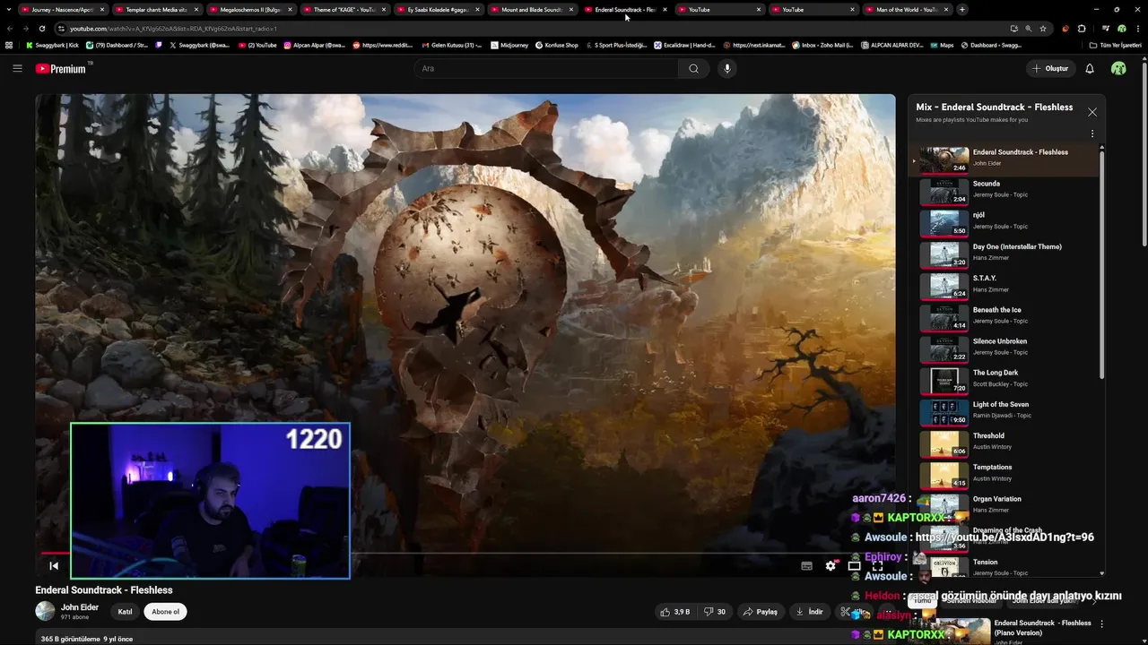Focus the Ara search field
1148x645 pixels.
pos(547,68)
